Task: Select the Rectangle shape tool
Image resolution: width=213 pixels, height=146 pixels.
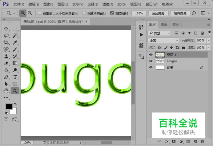Action: (x=15, y=84)
